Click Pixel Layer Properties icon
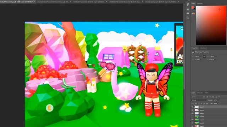 [x=193, y=52]
